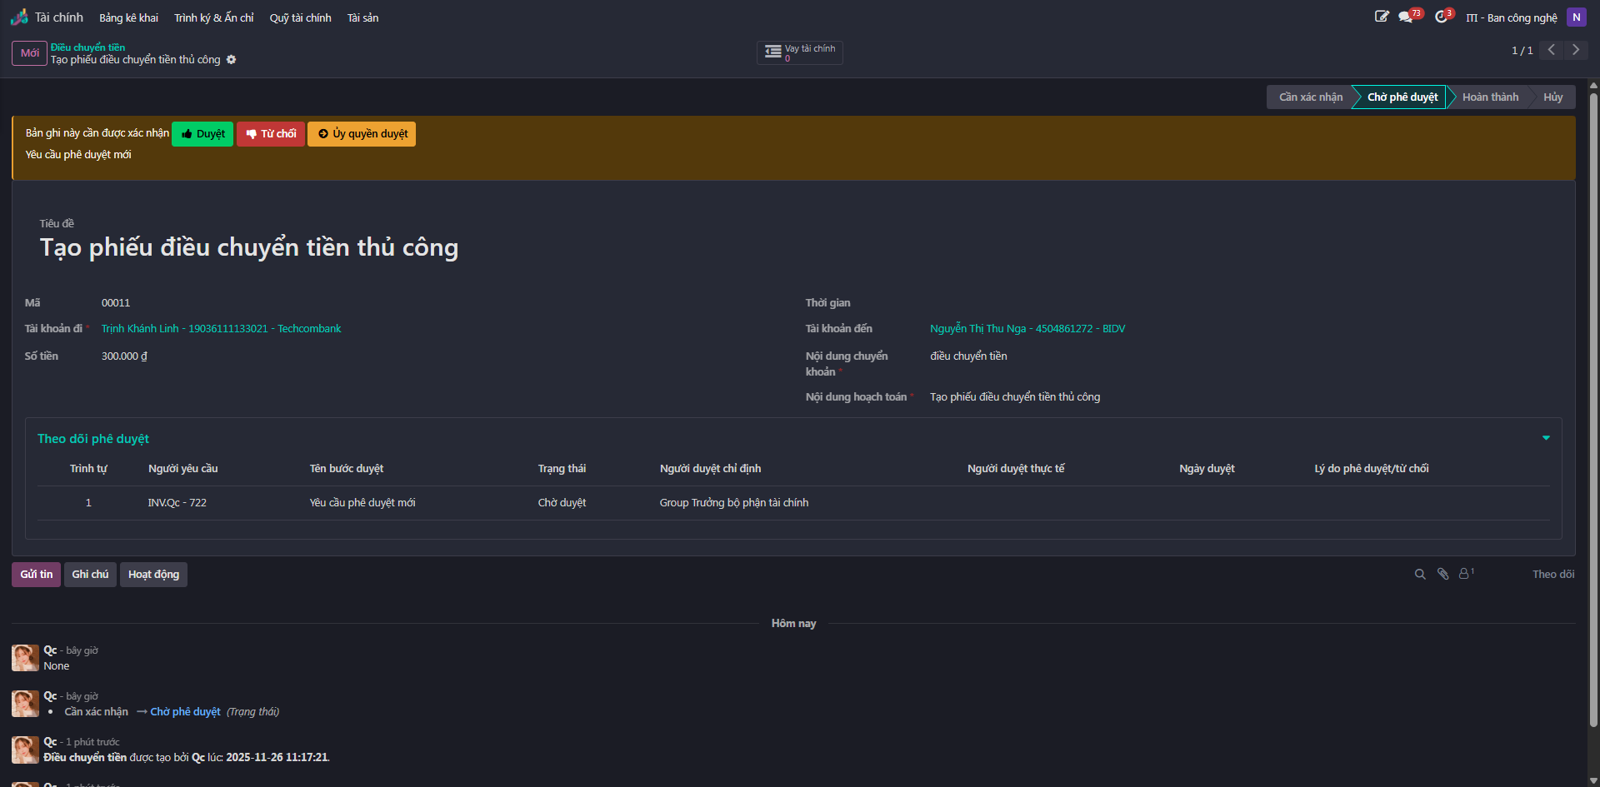Viewport: 1600px width, 787px height.
Task: Switch company ITI - Ban công nghệ
Action: [1511, 17]
